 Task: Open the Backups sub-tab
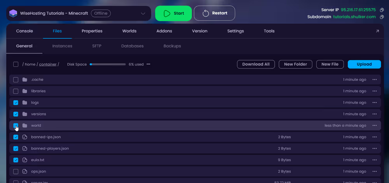pos(172,46)
